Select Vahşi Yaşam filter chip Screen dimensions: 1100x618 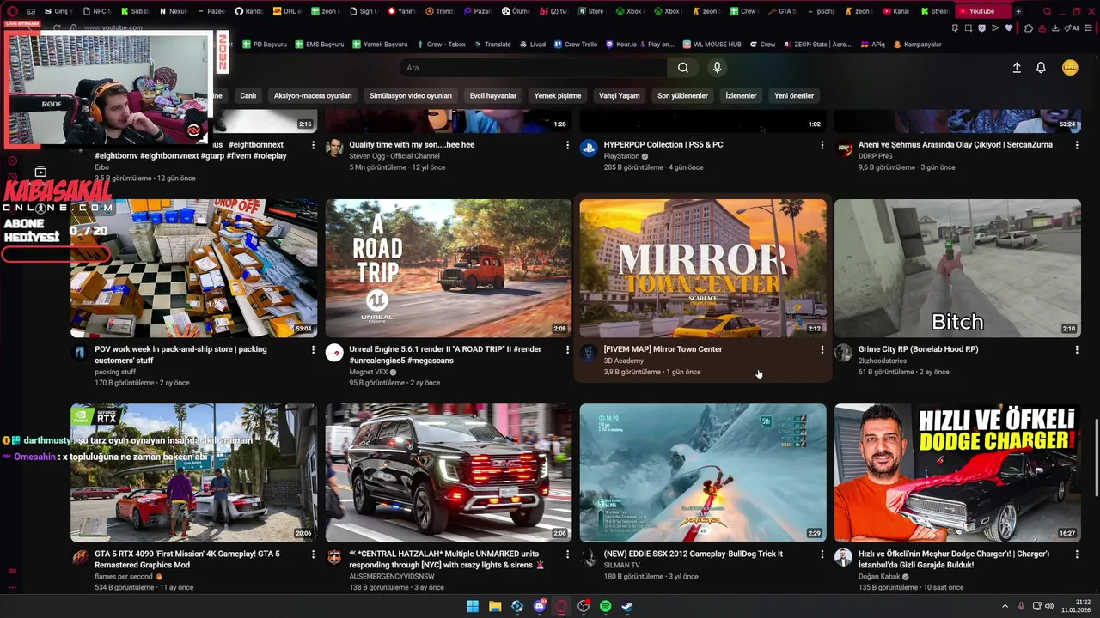pyautogui.click(x=620, y=95)
